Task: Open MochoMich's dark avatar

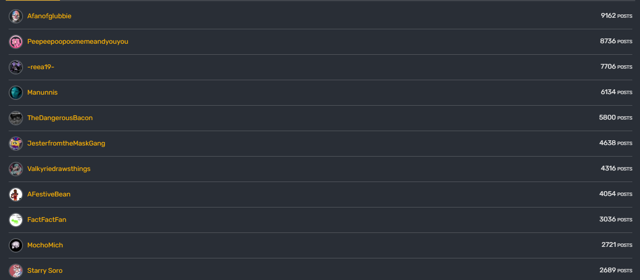Action: click(x=16, y=245)
